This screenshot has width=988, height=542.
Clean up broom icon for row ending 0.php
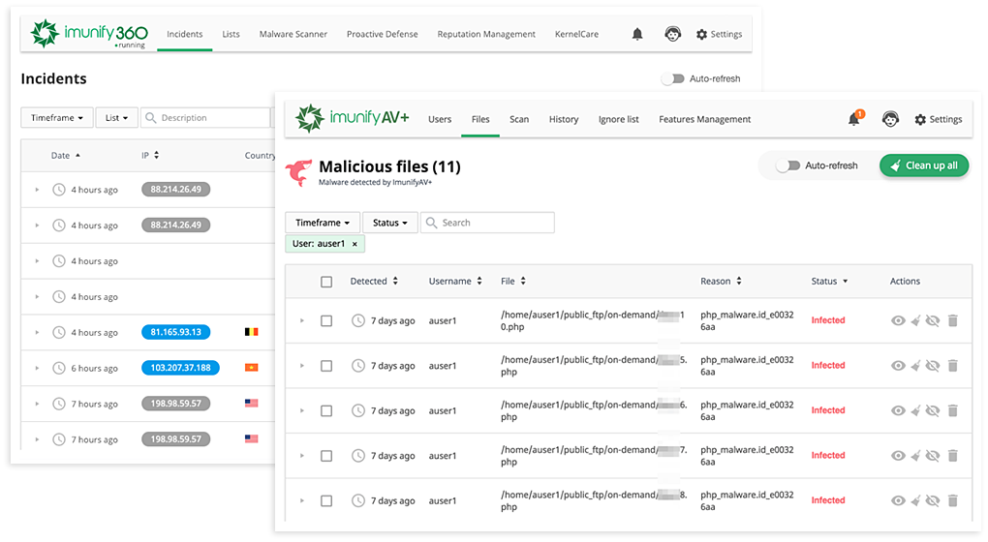click(x=915, y=320)
